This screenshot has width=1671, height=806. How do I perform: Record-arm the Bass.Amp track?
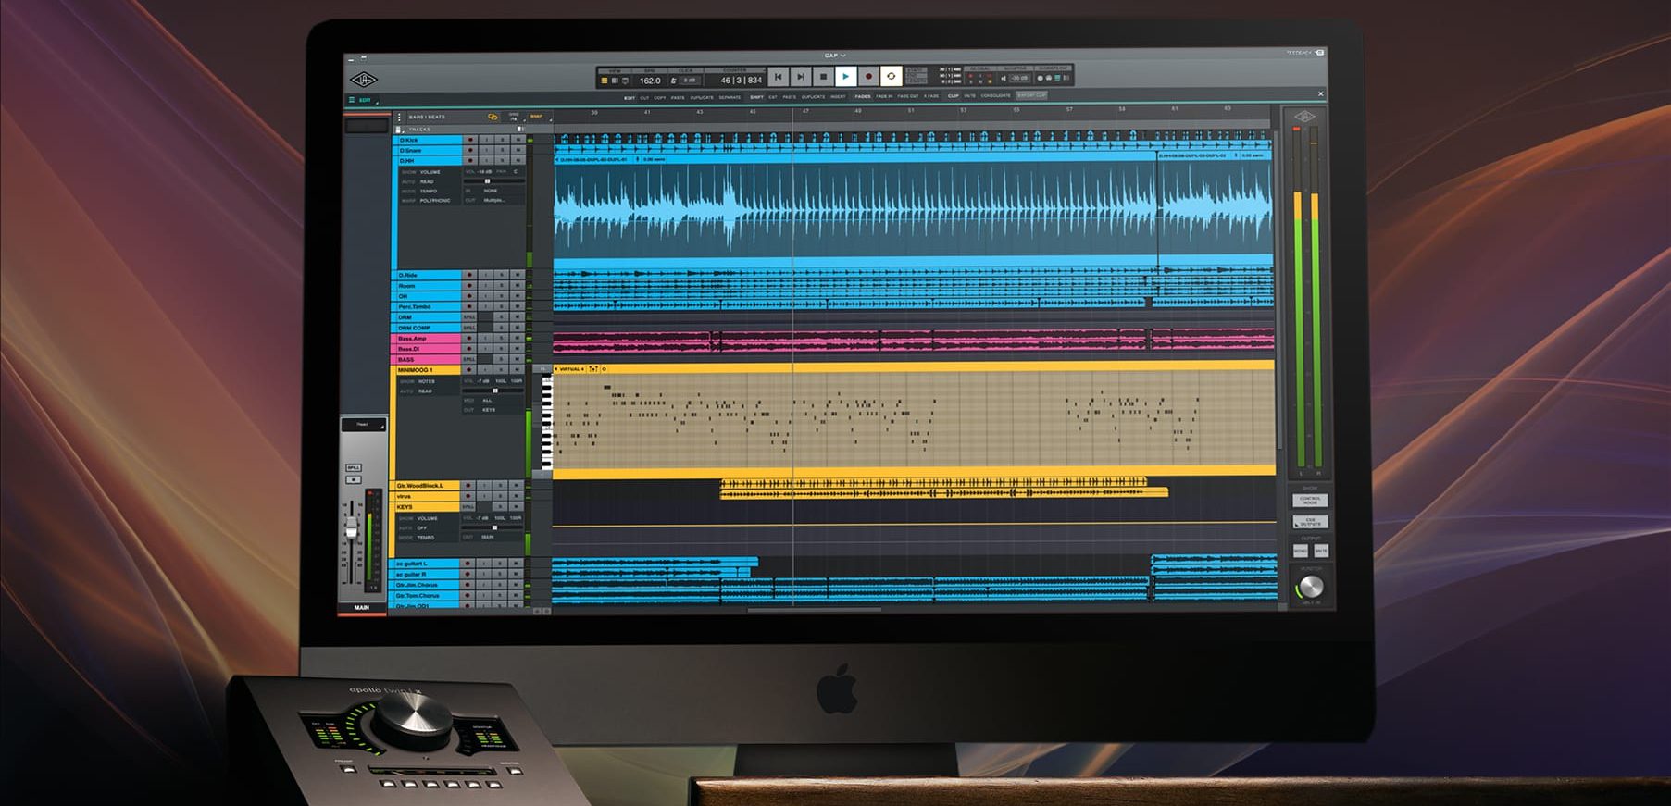pyautogui.click(x=469, y=339)
